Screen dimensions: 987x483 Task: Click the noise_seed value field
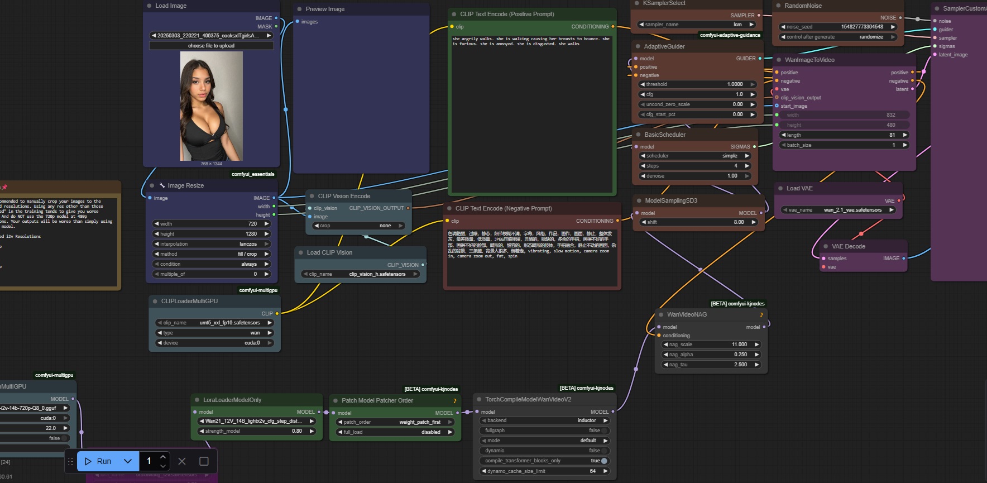(838, 27)
